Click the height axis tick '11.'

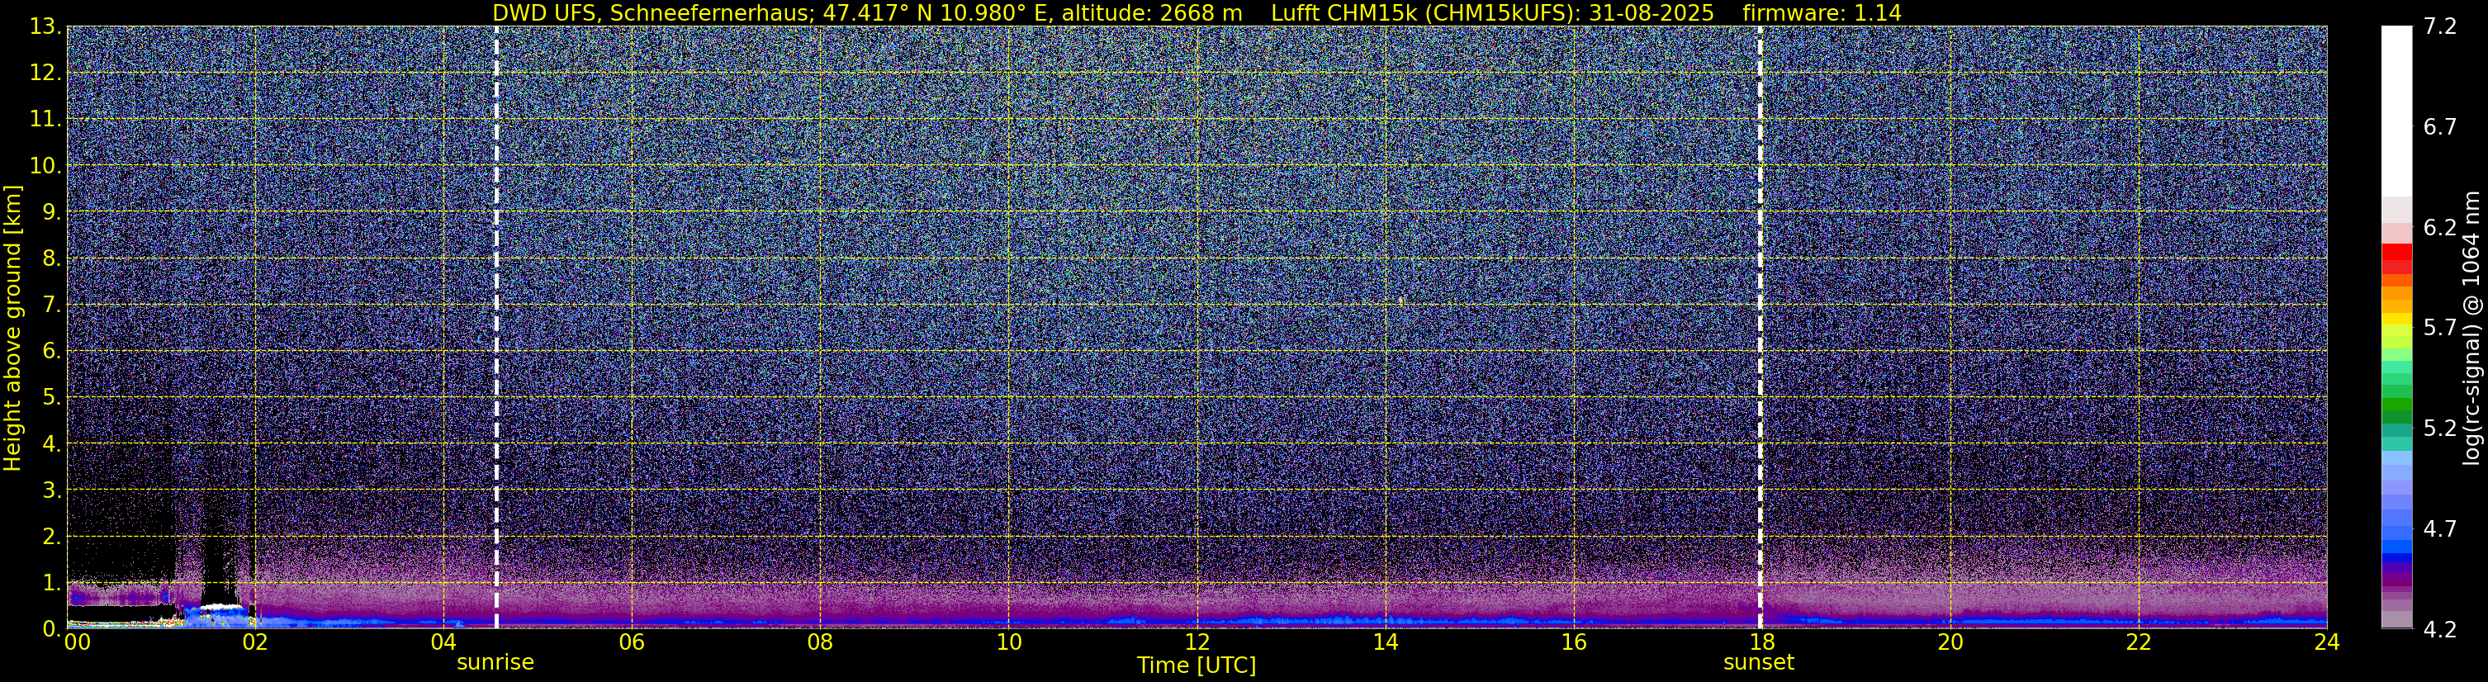(x=45, y=120)
